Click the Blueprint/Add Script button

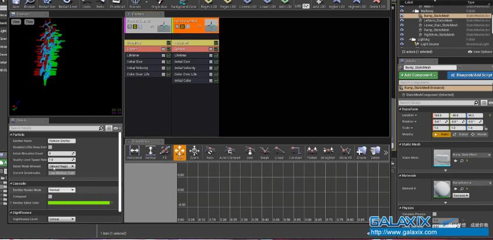click(470, 76)
